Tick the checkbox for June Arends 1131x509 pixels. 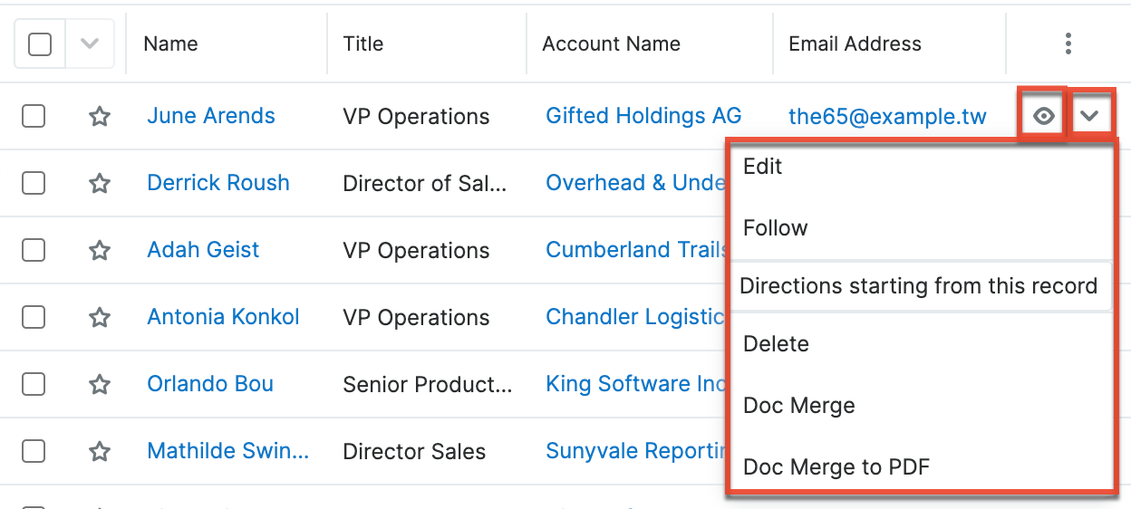34,116
